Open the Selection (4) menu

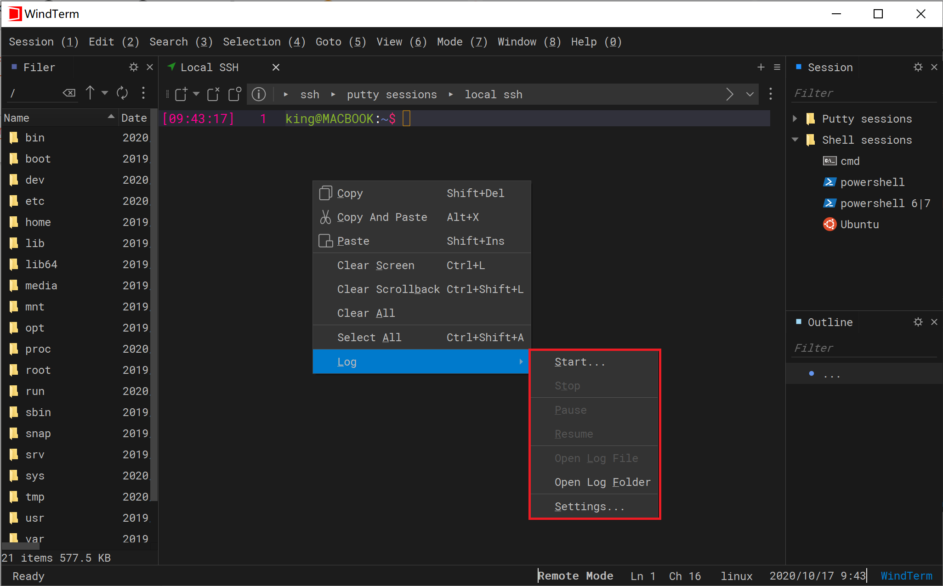[x=264, y=42]
